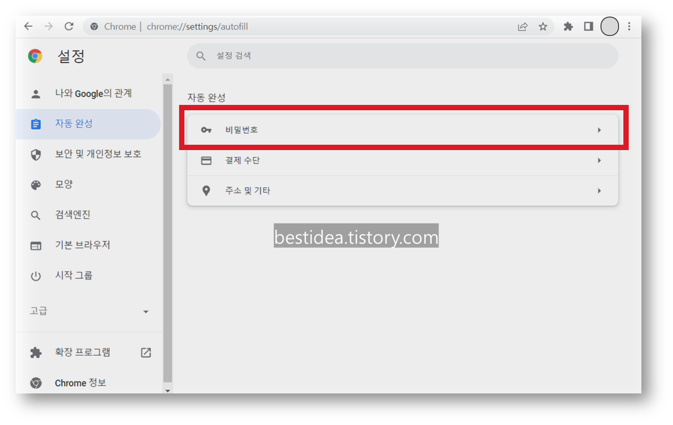
Task: Open the 시작 그룹 settings section
Action: coord(88,276)
